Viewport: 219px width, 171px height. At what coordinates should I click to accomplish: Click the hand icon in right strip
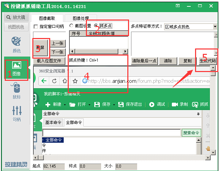pyautogui.click(x=208, y=148)
